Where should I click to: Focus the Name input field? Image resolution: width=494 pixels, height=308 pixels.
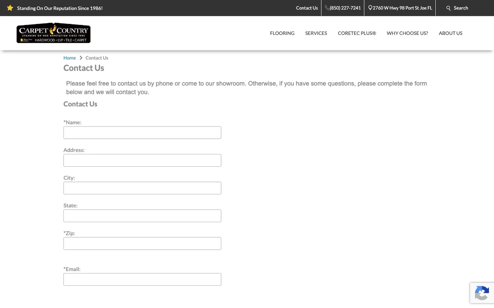tap(142, 133)
